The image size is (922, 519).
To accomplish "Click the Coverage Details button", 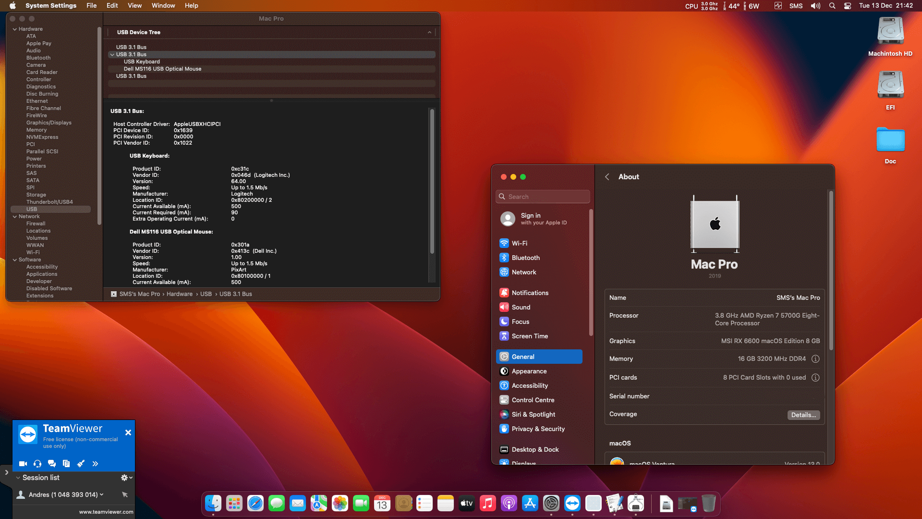I will click(x=803, y=415).
